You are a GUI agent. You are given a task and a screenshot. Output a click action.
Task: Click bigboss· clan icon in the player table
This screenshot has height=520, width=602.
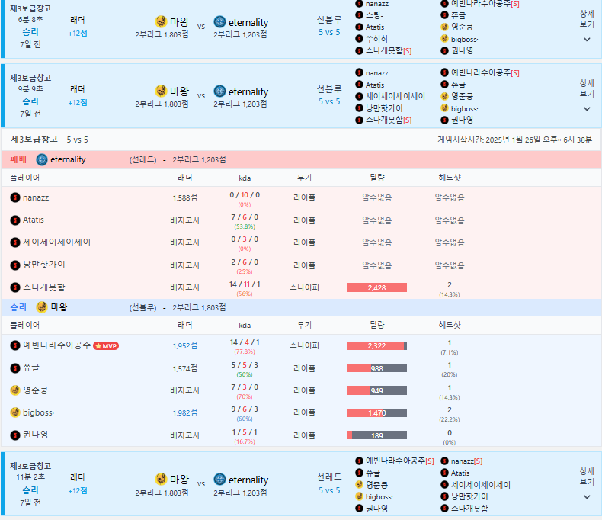[x=15, y=412]
